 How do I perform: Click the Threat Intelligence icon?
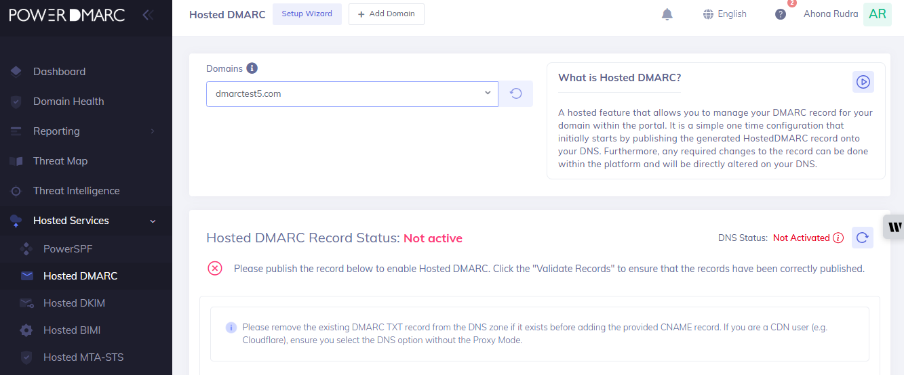point(16,191)
